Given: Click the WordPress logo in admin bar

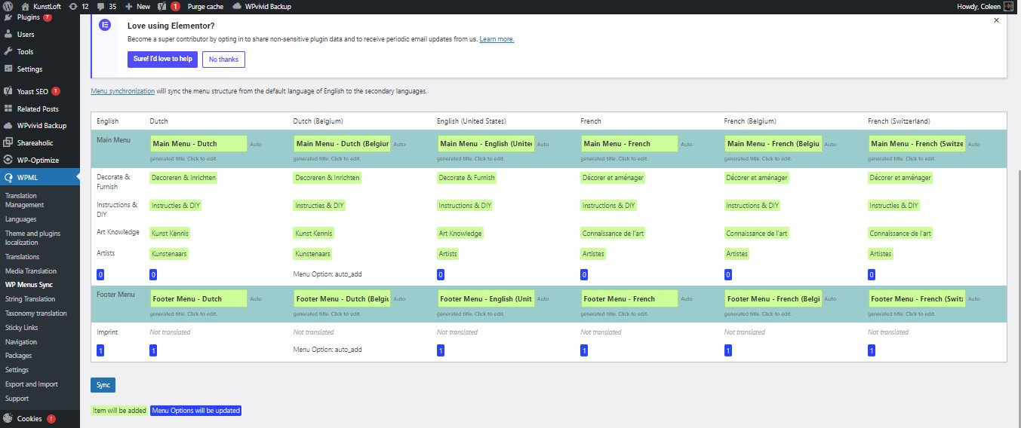Looking at the screenshot, I should click(8, 6).
